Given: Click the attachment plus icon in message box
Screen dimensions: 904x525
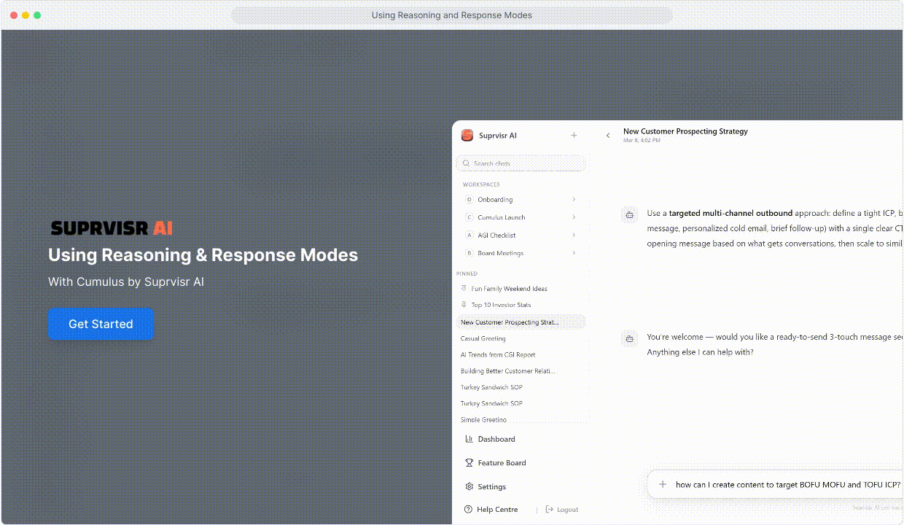Looking at the screenshot, I should tap(663, 484).
